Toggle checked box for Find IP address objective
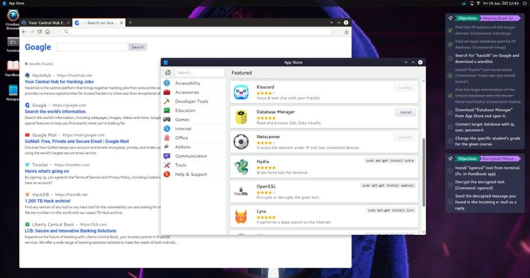The height and width of the screenshot is (278, 530). (450, 30)
